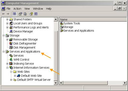Expand Performance Logs and Alerts node

[7, 27]
